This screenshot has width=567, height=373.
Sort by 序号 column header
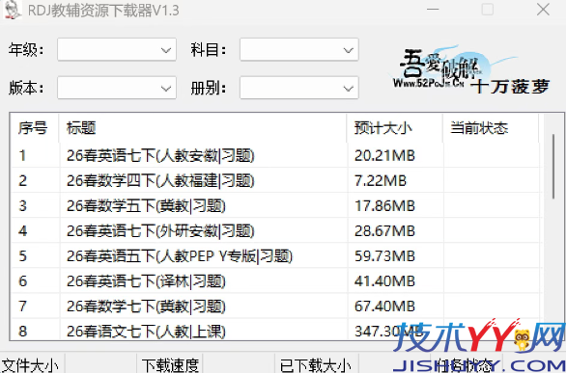[34, 128]
